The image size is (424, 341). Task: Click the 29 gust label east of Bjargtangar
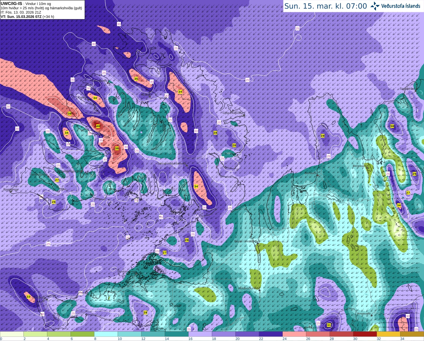[54, 202]
